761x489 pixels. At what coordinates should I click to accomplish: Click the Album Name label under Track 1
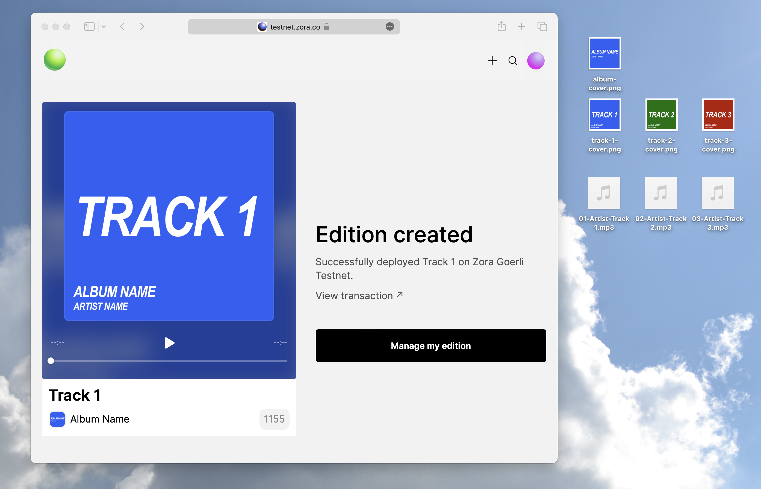click(x=100, y=419)
